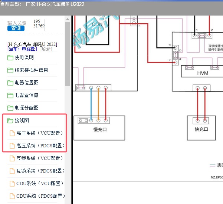This screenshot has width=223, height=204.
Task: Click the sidebar scrollbar up arrow
Action: 68,19
